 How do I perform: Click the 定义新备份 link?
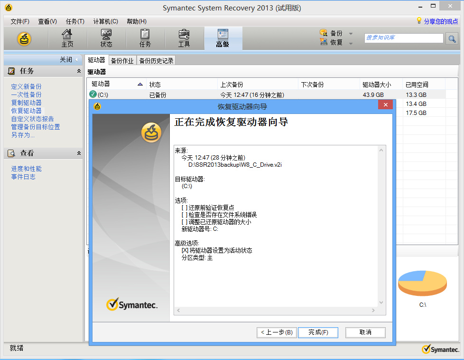(27, 86)
